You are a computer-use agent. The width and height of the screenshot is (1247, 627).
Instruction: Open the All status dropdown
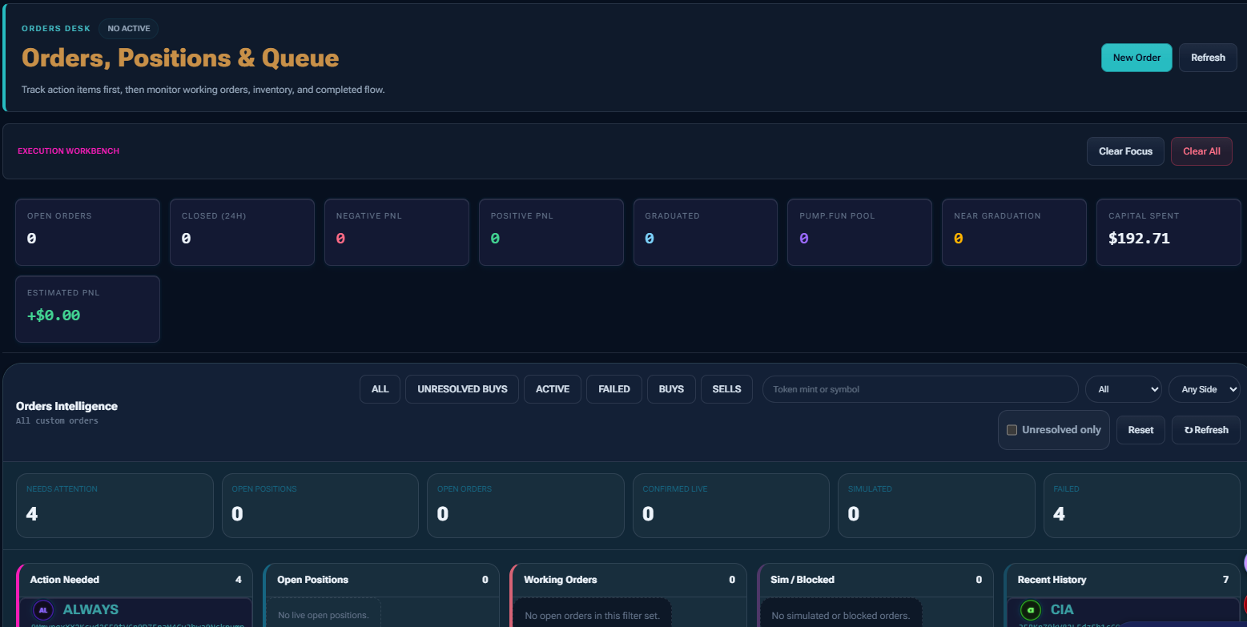[1124, 389]
